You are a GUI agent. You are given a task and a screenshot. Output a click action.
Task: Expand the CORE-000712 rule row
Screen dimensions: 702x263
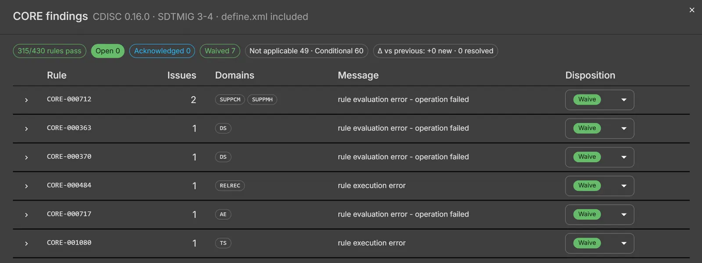[26, 100]
